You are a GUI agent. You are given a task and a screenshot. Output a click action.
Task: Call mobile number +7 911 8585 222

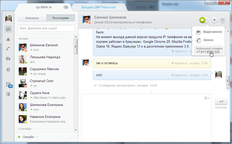tap(209, 50)
